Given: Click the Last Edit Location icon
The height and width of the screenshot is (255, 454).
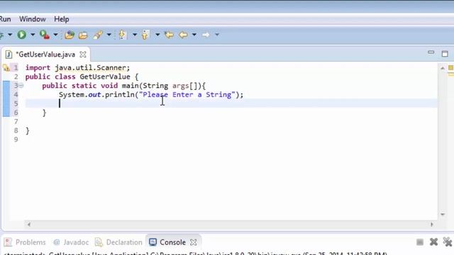Looking at the screenshot, I should point(169,35).
